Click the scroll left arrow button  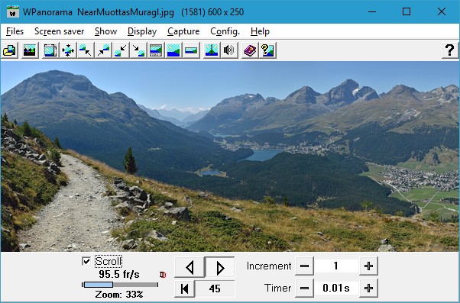[190, 267]
